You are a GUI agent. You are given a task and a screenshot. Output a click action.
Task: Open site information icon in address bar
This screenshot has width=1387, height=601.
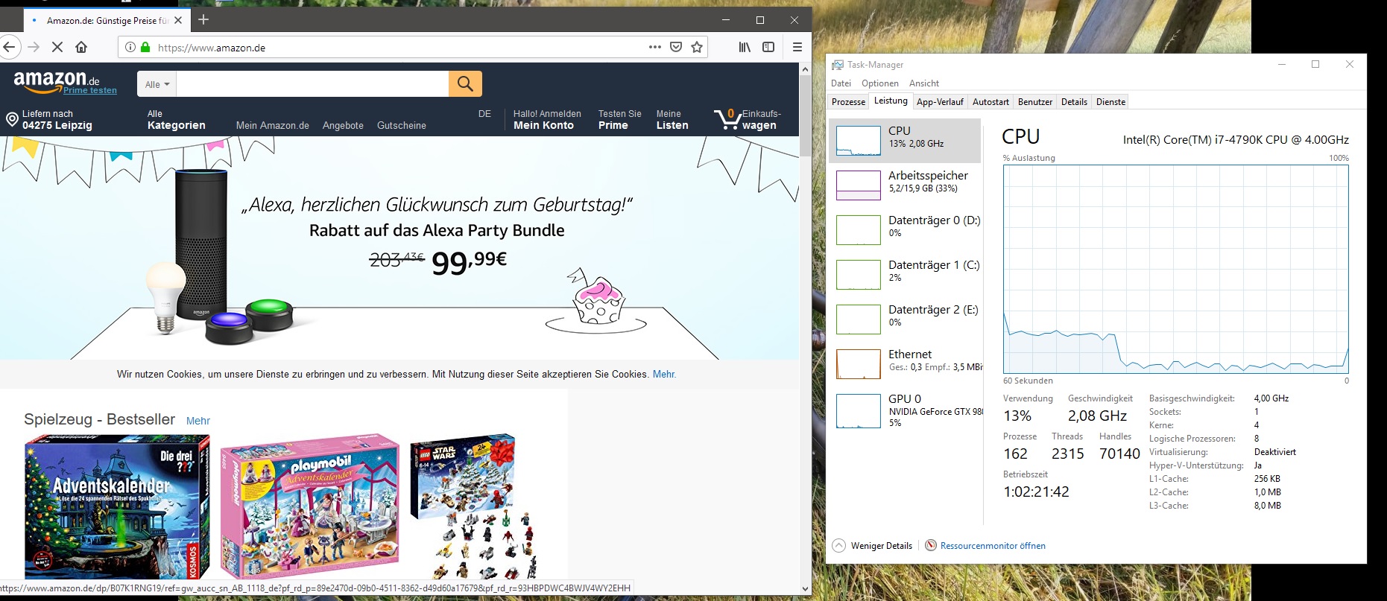click(130, 47)
